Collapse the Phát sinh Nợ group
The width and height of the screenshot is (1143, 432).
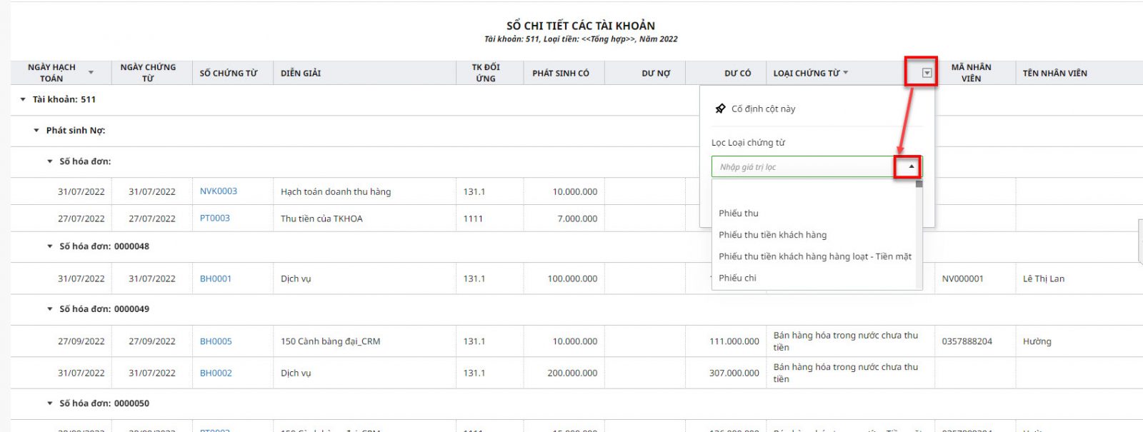[36, 131]
